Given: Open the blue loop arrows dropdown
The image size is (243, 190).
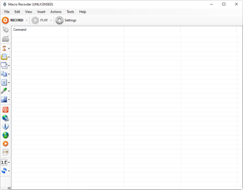Looking at the screenshot, I should (9, 171).
